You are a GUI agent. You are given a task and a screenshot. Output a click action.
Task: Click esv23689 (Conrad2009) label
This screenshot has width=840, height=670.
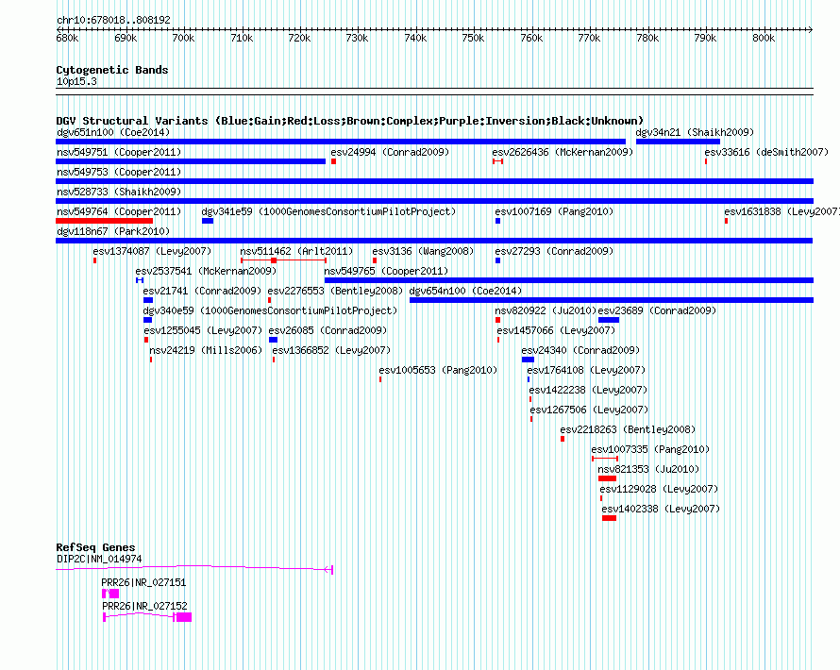pos(657,310)
